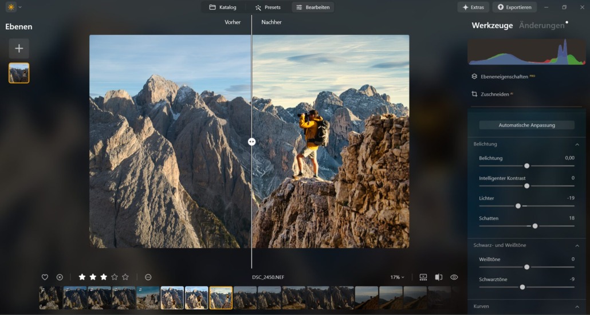The height and width of the screenshot is (315, 590).
Task: Open the Luminar logo app menu
Action: tap(11, 7)
